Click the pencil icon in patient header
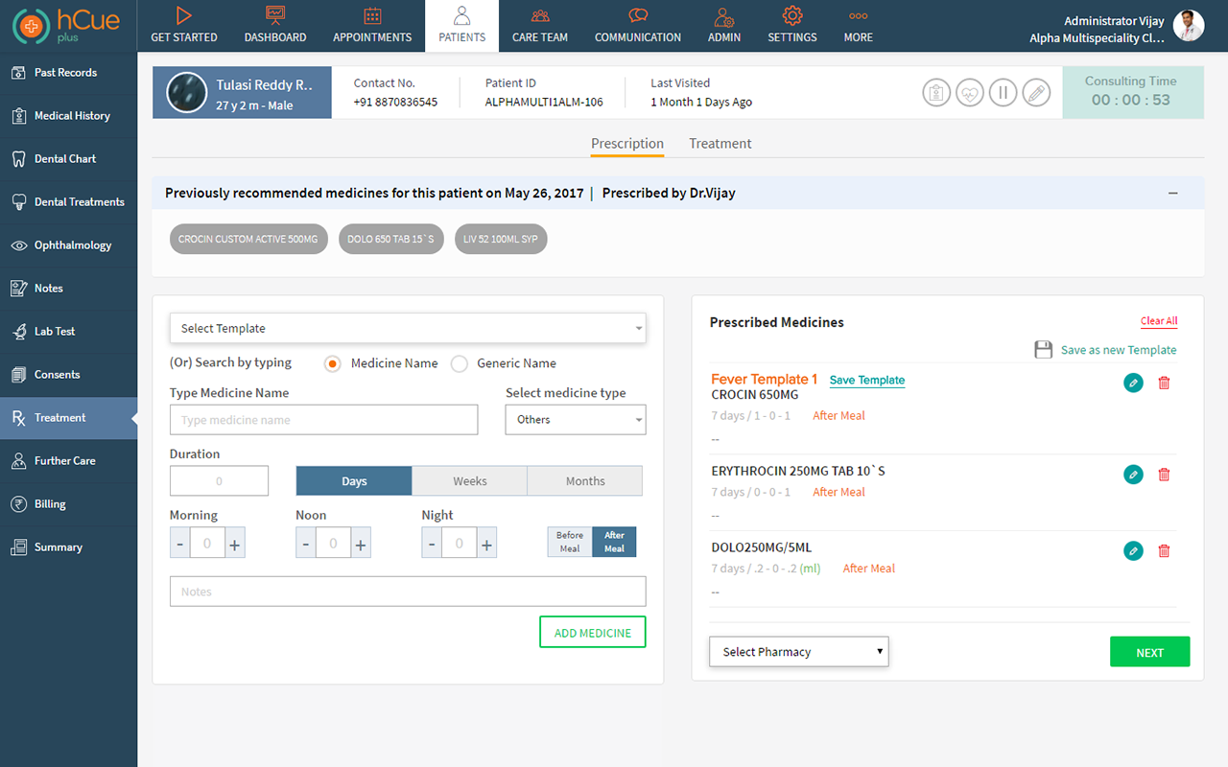1228x767 pixels. click(x=1036, y=93)
